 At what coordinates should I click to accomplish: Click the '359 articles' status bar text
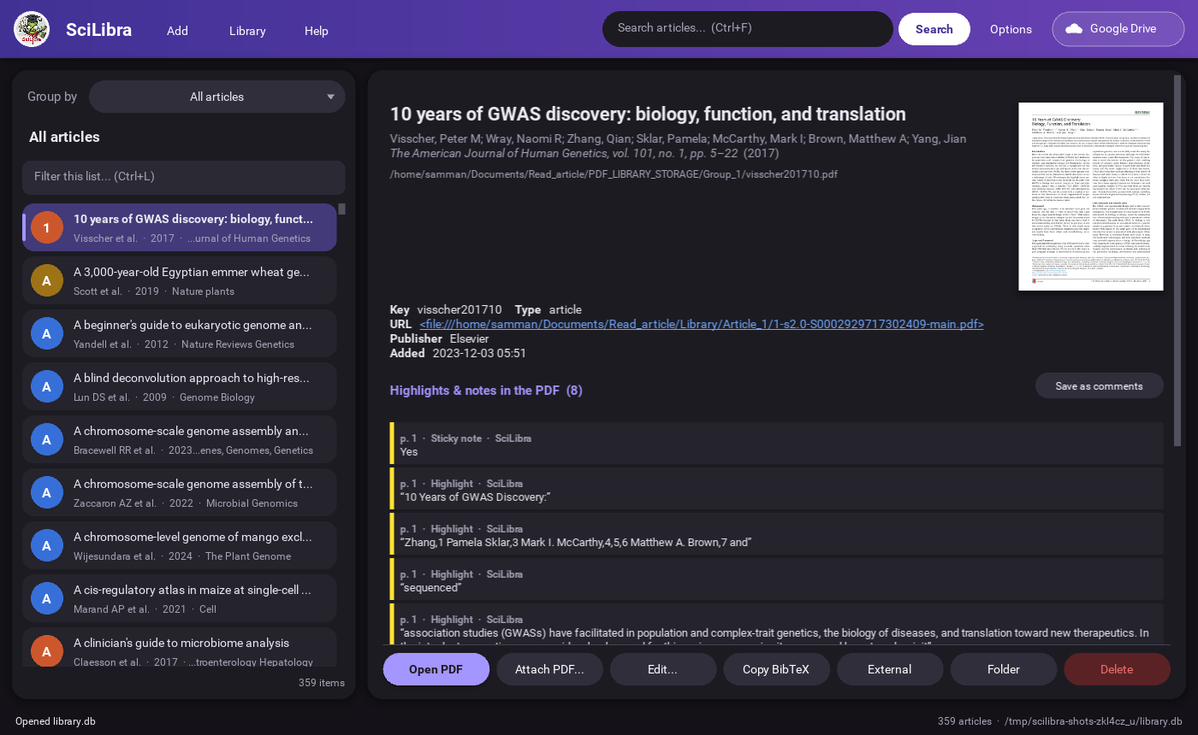(964, 721)
